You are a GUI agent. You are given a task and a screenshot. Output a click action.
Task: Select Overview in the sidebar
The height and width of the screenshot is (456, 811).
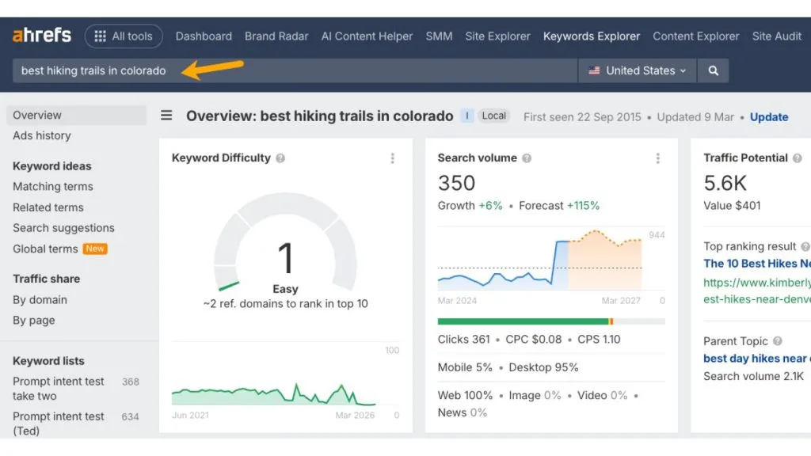click(77, 115)
